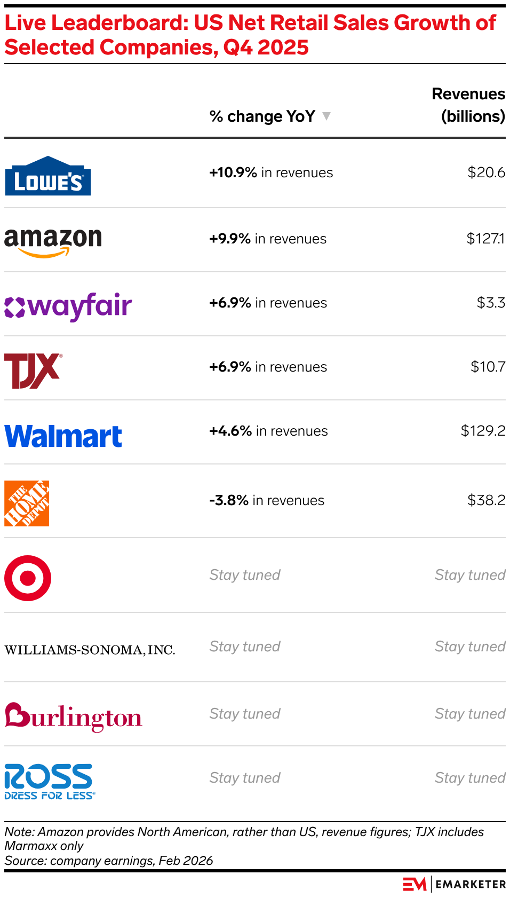Click the Target bullseye logo
510x898 pixels.
tap(28, 578)
